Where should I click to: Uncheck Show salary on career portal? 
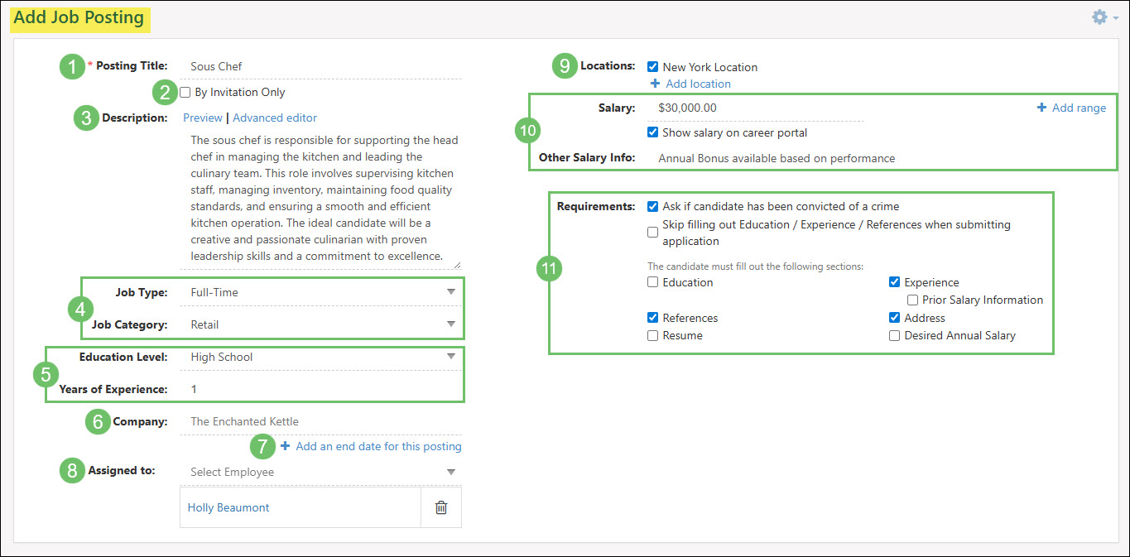pyautogui.click(x=653, y=132)
